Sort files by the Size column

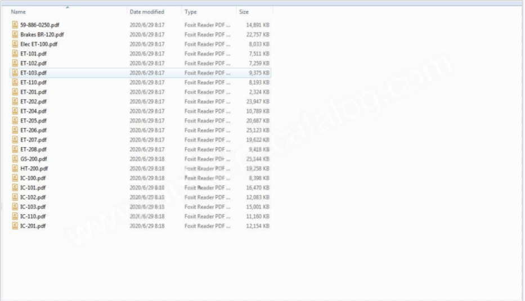tap(244, 12)
